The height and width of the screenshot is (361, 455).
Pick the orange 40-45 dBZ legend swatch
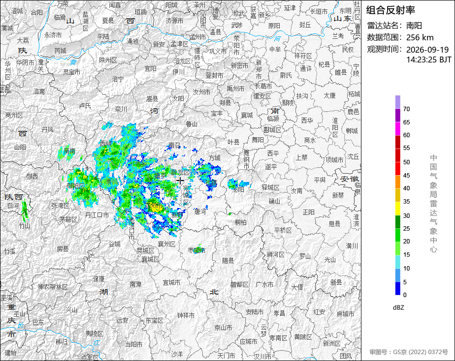(x=397, y=182)
